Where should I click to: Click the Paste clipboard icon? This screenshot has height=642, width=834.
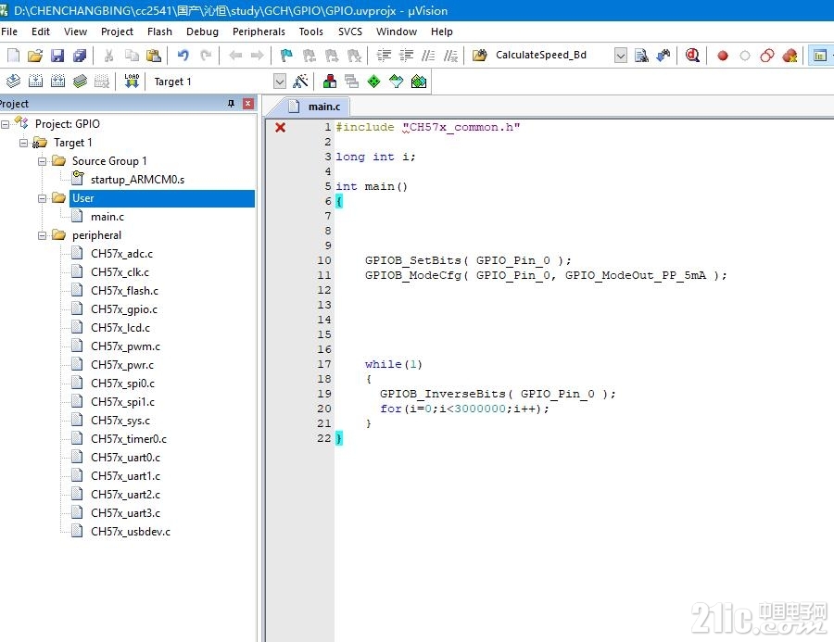click(x=154, y=56)
